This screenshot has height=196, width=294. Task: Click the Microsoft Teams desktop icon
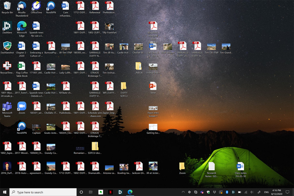(x=7, y=107)
